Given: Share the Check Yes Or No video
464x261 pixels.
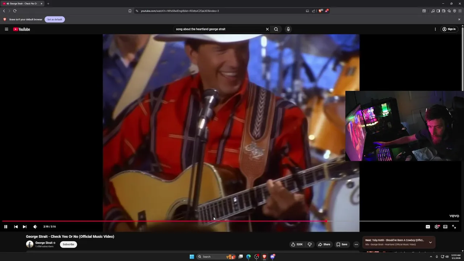Looking at the screenshot, I should click(324, 244).
